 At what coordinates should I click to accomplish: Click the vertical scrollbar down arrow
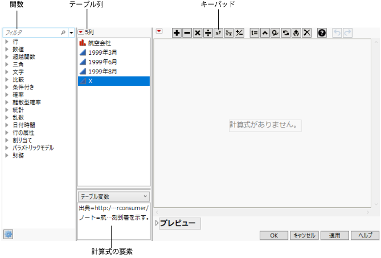(376, 204)
